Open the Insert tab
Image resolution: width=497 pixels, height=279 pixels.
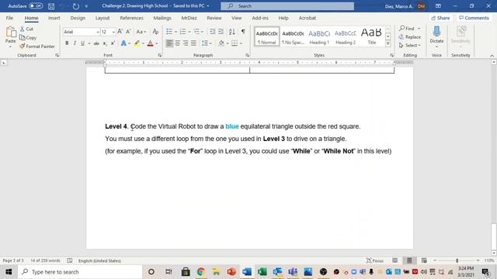(54, 18)
